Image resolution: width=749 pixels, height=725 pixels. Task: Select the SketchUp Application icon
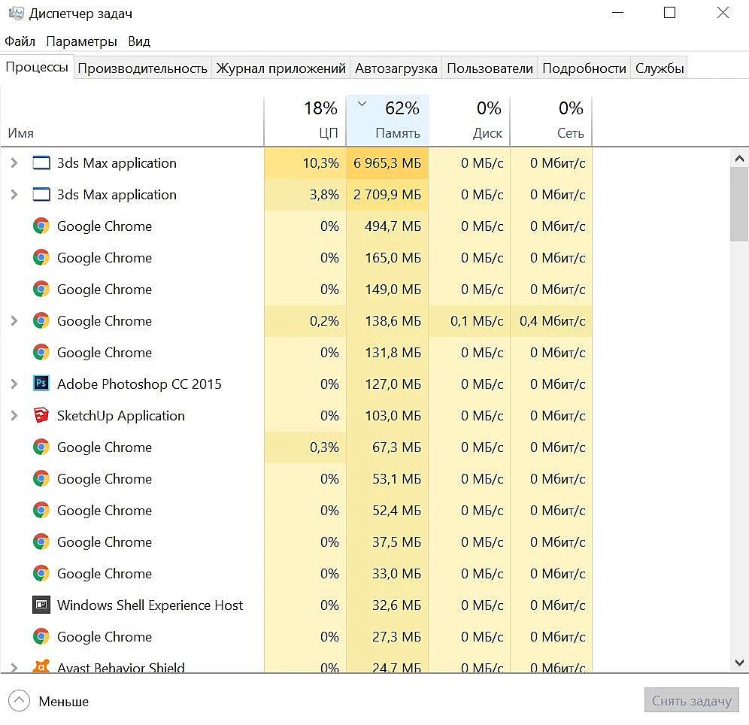point(41,414)
